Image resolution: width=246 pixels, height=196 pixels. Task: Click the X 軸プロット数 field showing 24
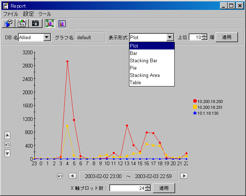[x=127, y=188]
